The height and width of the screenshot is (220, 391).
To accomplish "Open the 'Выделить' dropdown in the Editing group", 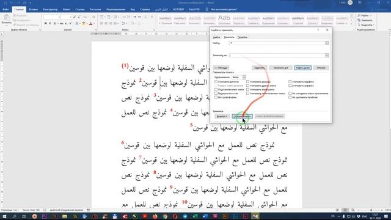I will point(366,25).
